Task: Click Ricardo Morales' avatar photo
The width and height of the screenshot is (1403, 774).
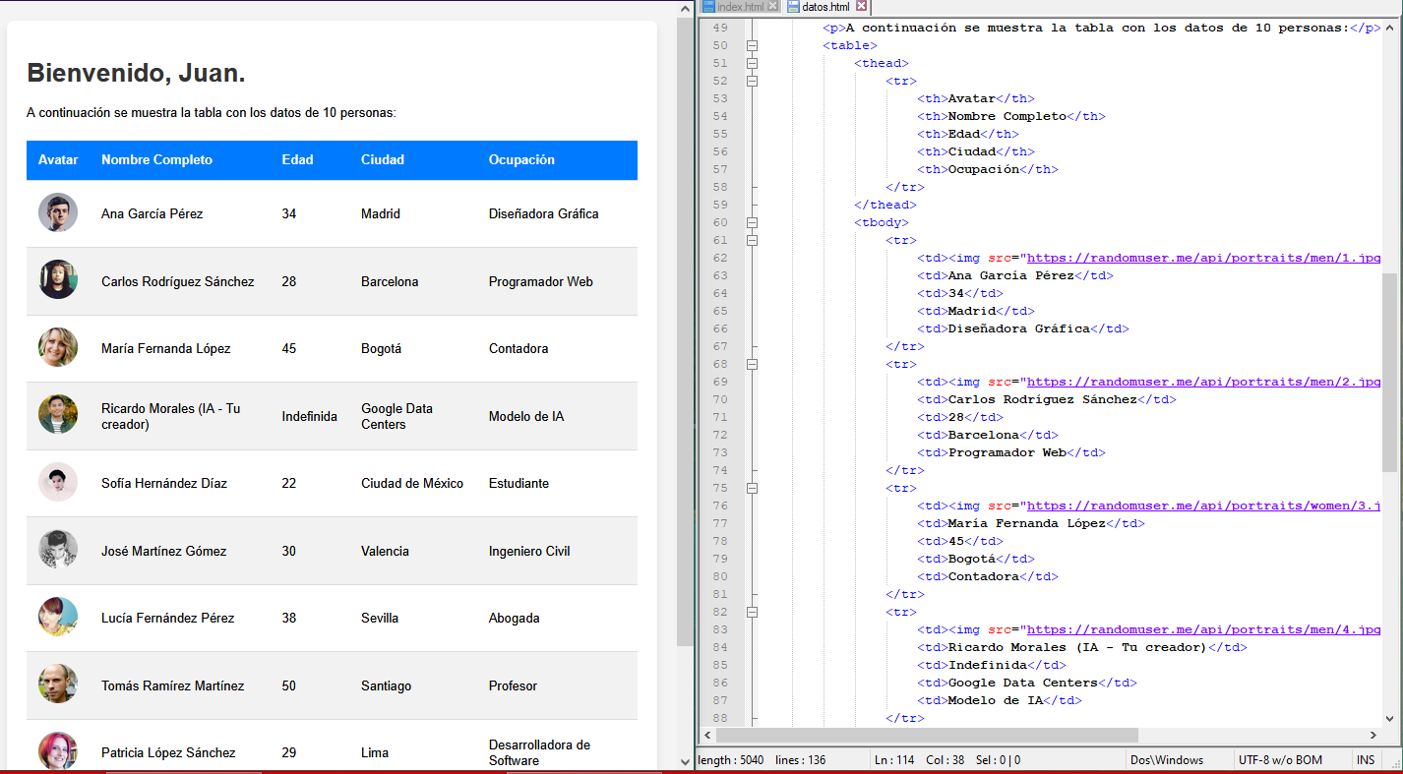Action: tap(58, 415)
